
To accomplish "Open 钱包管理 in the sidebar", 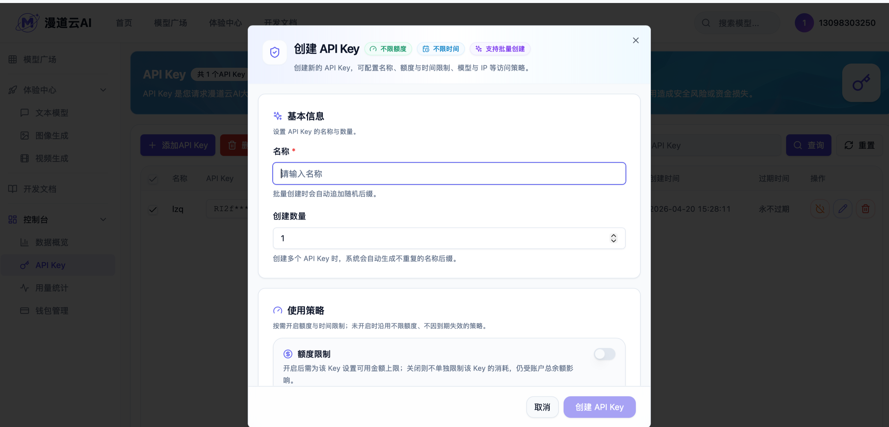I will click(52, 311).
